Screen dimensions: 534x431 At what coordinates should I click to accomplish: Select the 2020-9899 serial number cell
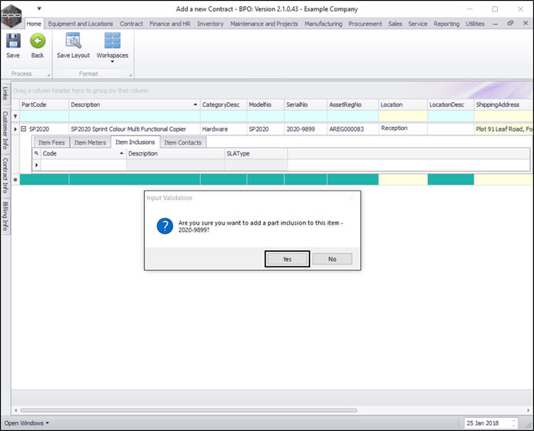click(305, 129)
